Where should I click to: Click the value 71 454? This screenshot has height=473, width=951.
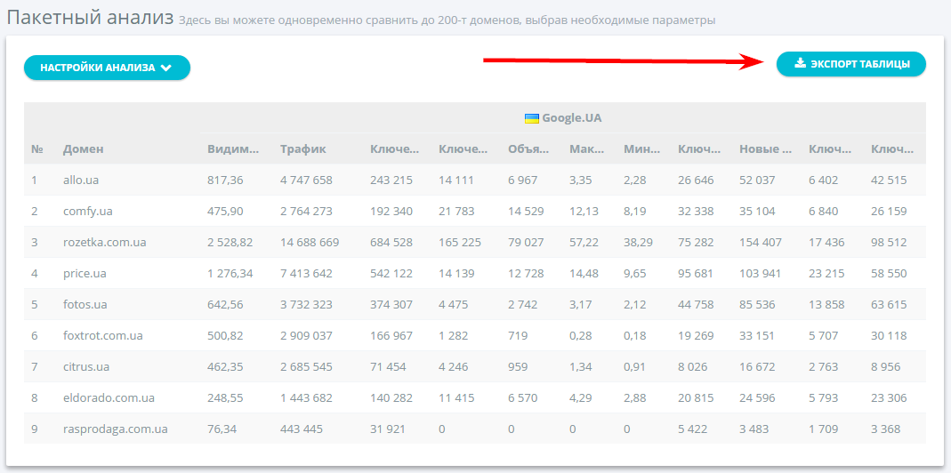[x=388, y=367]
